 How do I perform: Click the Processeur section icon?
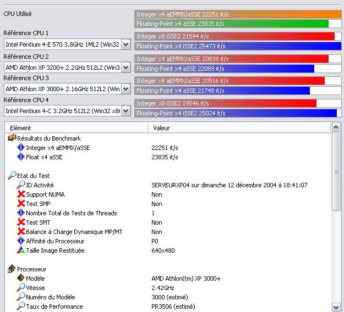(12, 269)
